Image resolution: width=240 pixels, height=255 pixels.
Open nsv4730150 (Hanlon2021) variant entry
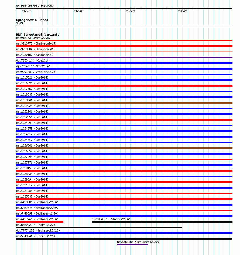[35, 55]
